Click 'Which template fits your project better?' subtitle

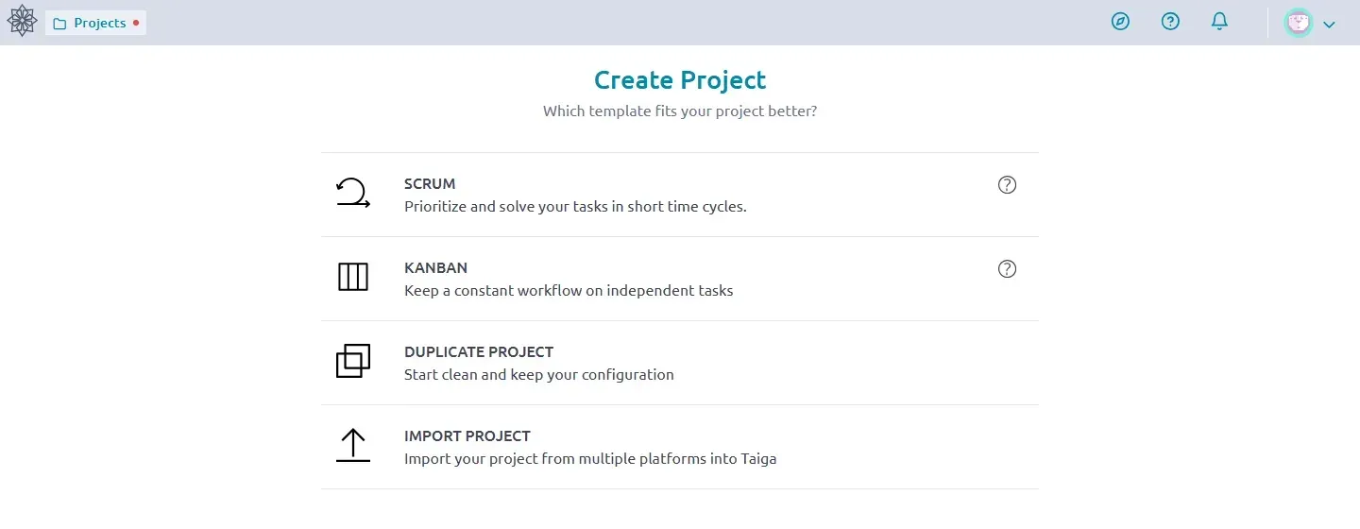pyautogui.click(x=680, y=111)
